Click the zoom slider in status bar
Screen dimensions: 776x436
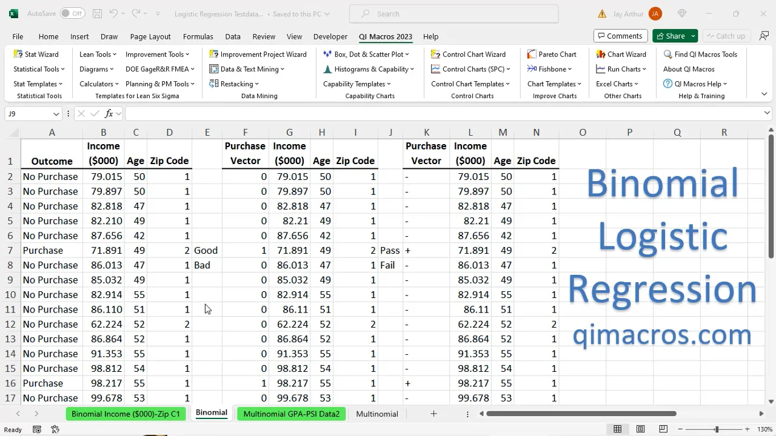(716, 429)
